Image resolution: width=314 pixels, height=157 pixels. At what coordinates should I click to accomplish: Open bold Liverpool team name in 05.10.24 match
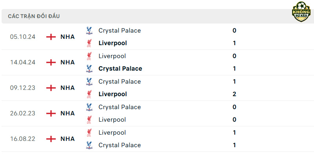113,43
